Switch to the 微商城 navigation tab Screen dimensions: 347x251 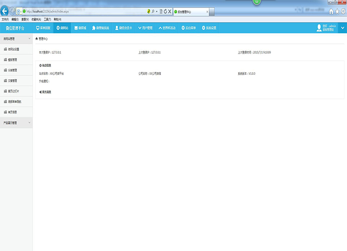[x=80, y=28]
